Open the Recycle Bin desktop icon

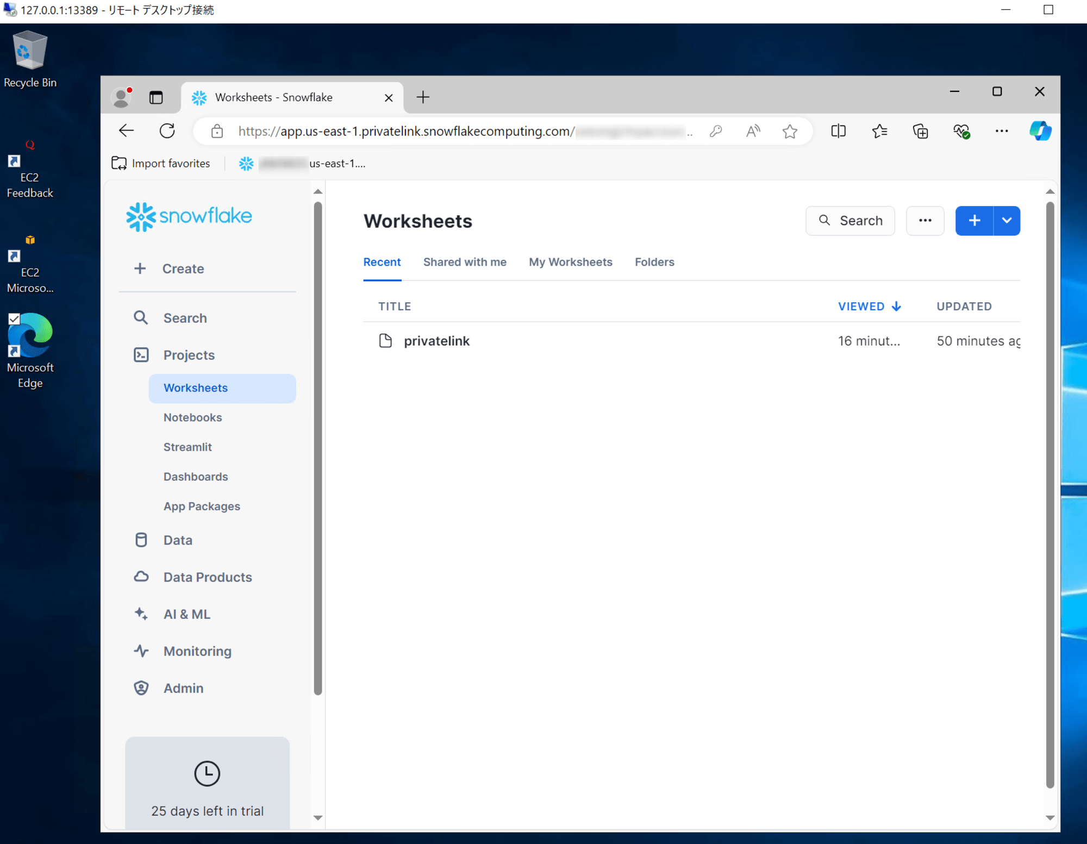pyautogui.click(x=30, y=59)
